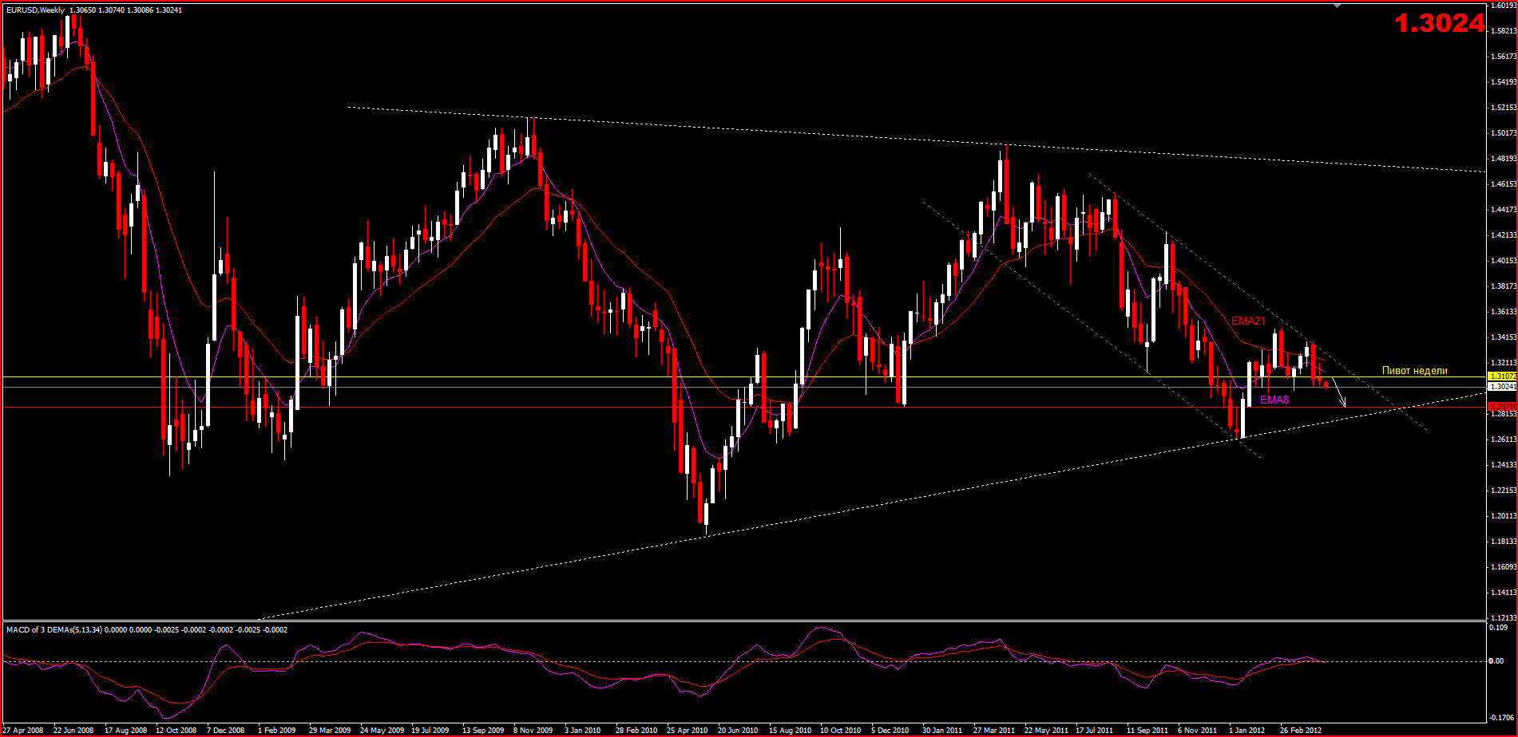This screenshot has height=737, width=1518.
Task: Click the 1.3415 price axis value
Action: (1504, 337)
